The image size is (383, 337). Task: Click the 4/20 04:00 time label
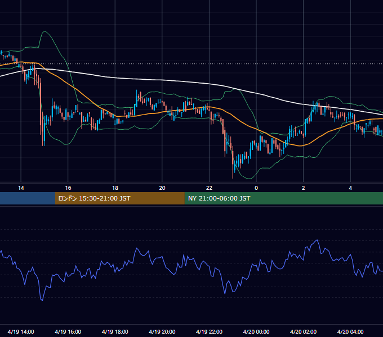pyautogui.click(x=350, y=331)
